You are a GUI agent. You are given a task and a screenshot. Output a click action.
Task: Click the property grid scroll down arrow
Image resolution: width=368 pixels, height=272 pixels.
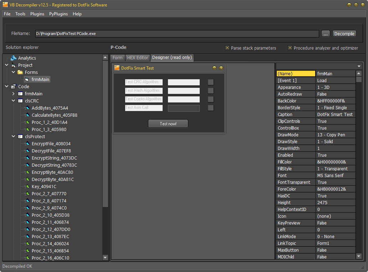pos(358,256)
